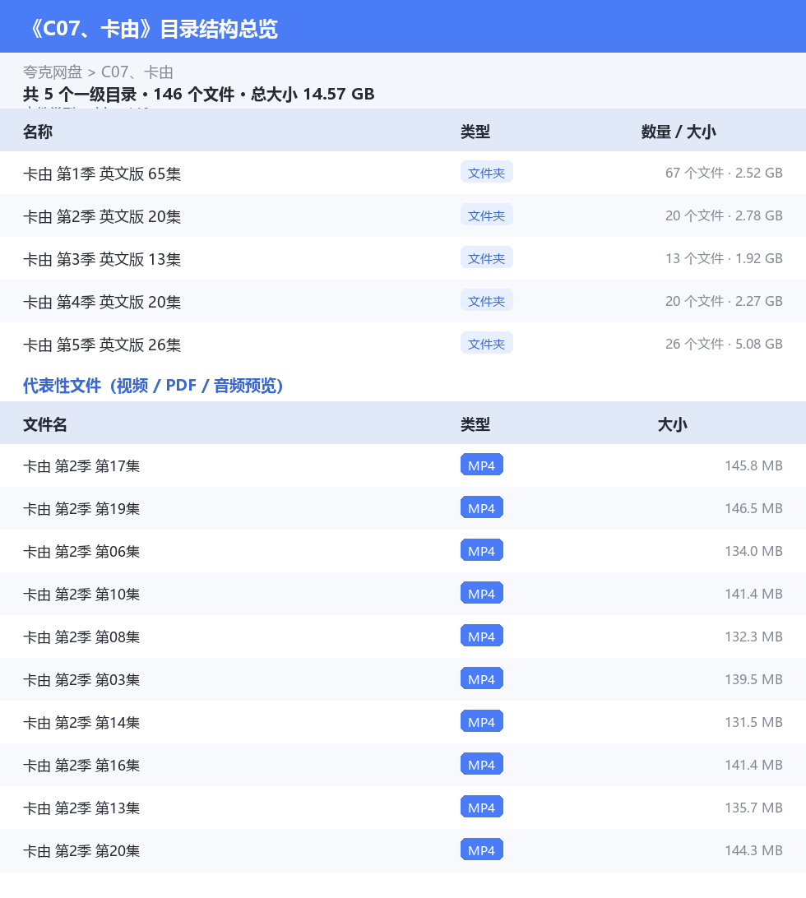Screen dimensions: 806x898
Task: Click MP4 badge for 第08集
Action: tap(482, 636)
